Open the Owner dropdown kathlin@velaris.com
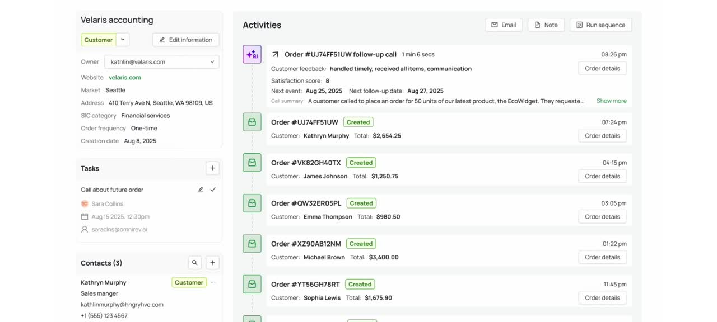717x322 pixels. (x=161, y=62)
